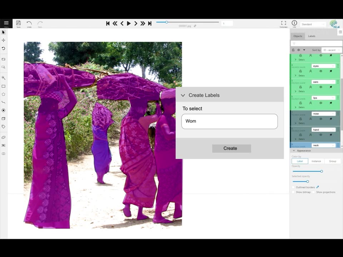Enable the Outlined borders checkbox
The image size is (343, 257).
click(x=293, y=187)
